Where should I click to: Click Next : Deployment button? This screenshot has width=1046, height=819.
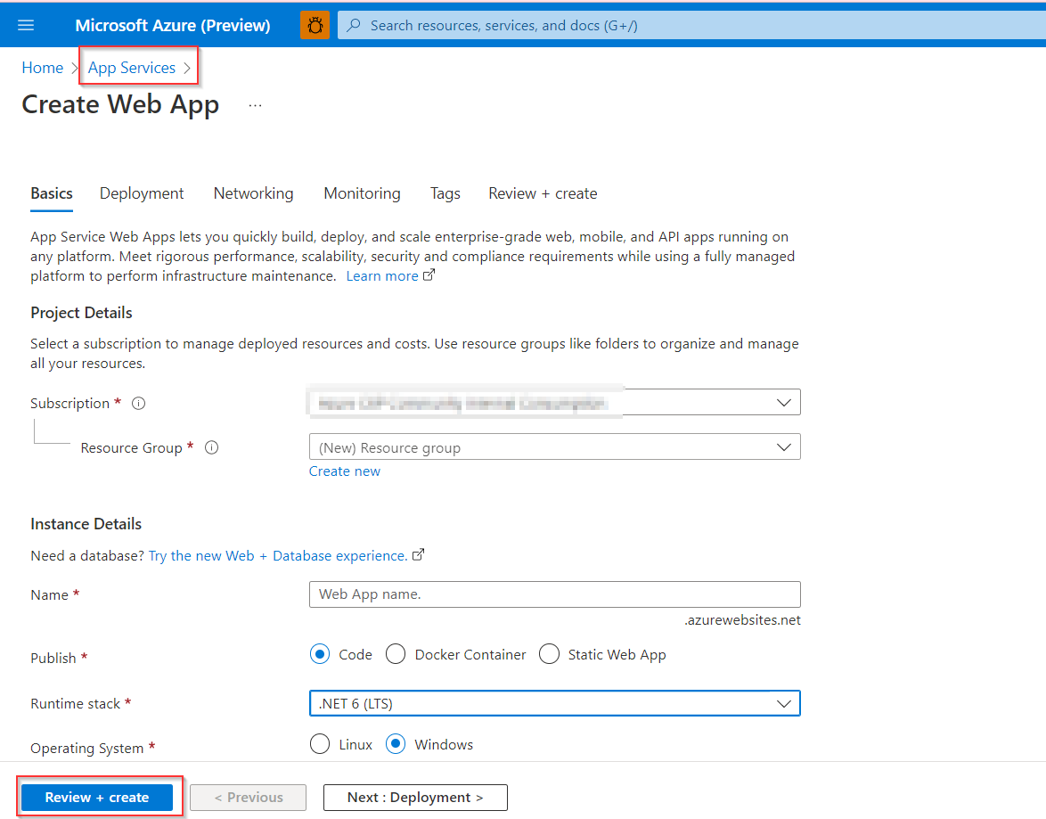point(415,797)
